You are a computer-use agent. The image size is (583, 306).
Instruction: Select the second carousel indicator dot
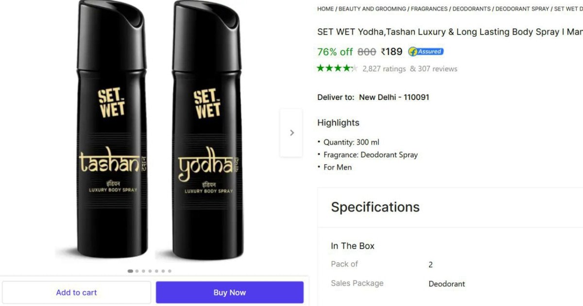coord(137,271)
